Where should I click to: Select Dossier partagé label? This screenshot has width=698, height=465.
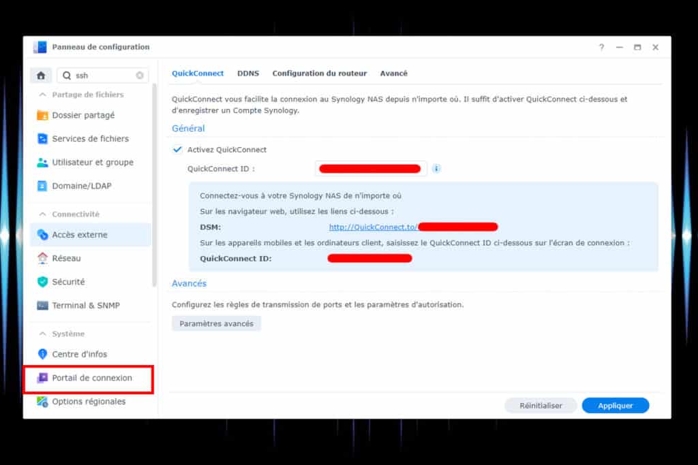83,115
